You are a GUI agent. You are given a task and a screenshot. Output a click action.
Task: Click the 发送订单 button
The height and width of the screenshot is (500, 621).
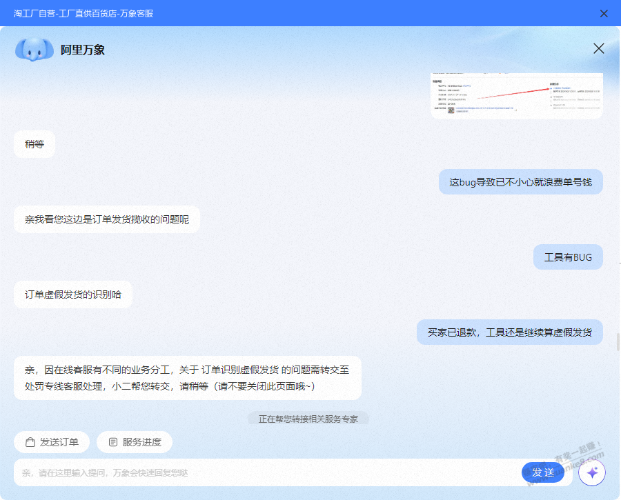pyautogui.click(x=52, y=442)
